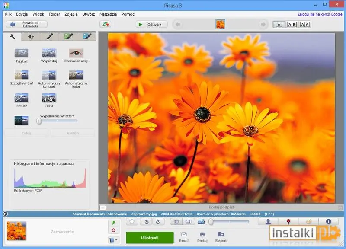
Task: Toggle 1:1 zoom view
Action: coord(189,222)
